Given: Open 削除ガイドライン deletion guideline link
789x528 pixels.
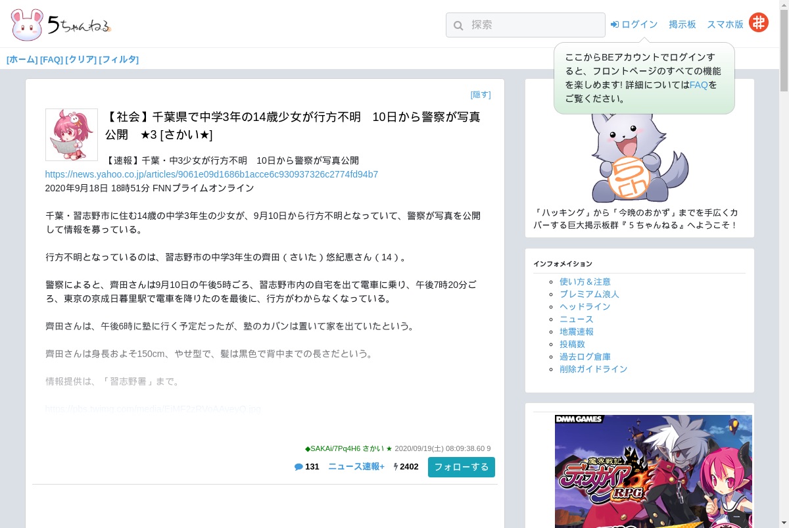Looking at the screenshot, I should pyautogui.click(x=594, y=369).
